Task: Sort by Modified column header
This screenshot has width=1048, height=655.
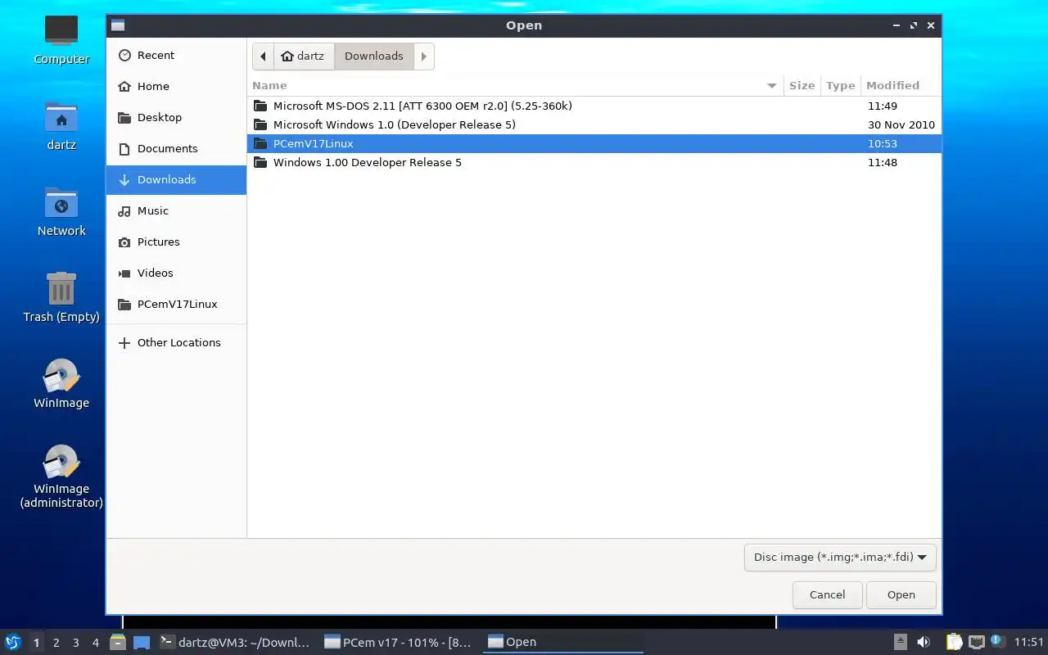Action: 901,85
